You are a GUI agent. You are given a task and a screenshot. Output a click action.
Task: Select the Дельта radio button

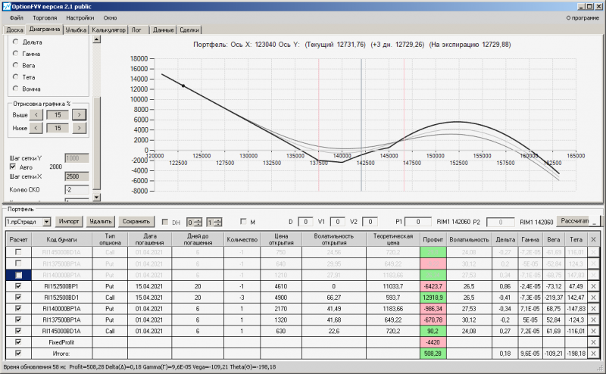(15, 42)
